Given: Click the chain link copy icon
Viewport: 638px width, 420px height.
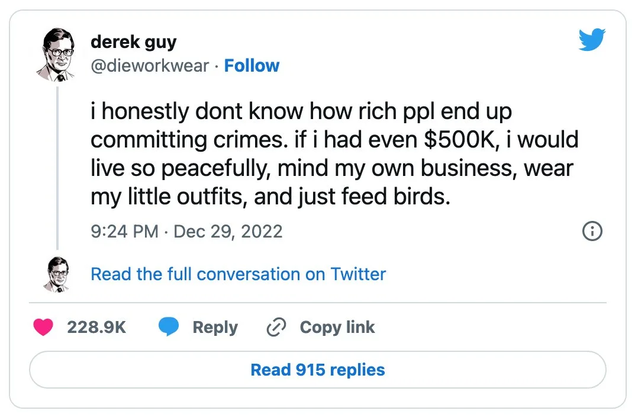Looking at the screenshot, I should tap(276, 327).
